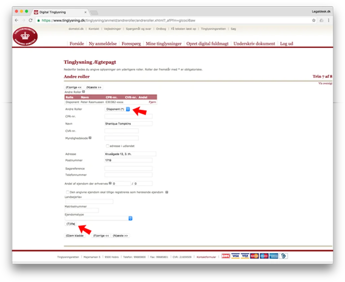Click the Gem kladde button
This screenshot has height=282, width=345.
pos(74,236)
